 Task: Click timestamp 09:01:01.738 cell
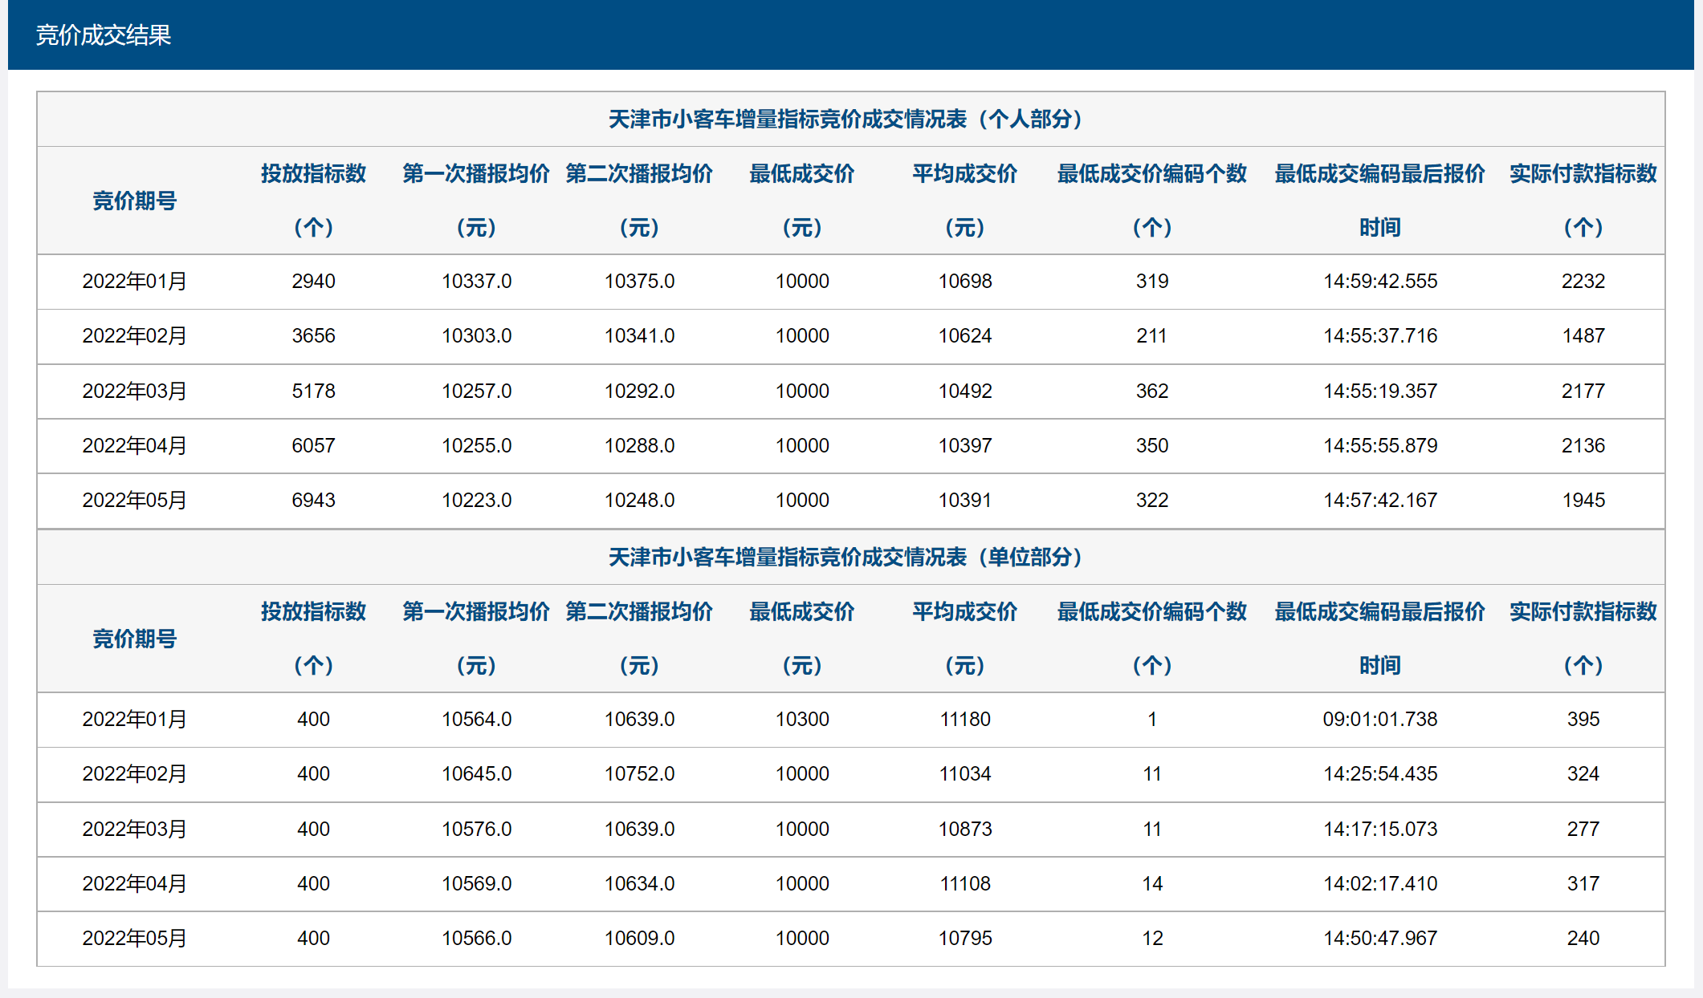pyautogui.click(x=1379, y=720)
